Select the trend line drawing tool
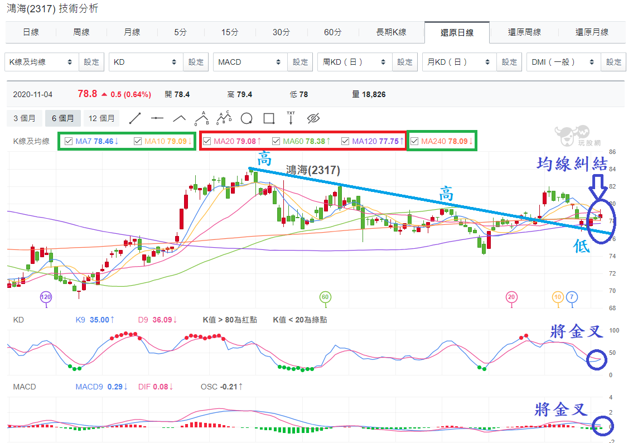Image resolution: width=628 pixels, height=443 pixels. coord(135,118)
